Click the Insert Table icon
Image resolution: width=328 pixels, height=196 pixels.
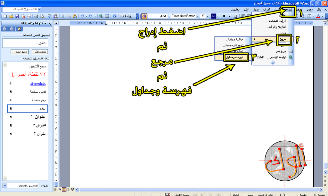tap(107, 16)
